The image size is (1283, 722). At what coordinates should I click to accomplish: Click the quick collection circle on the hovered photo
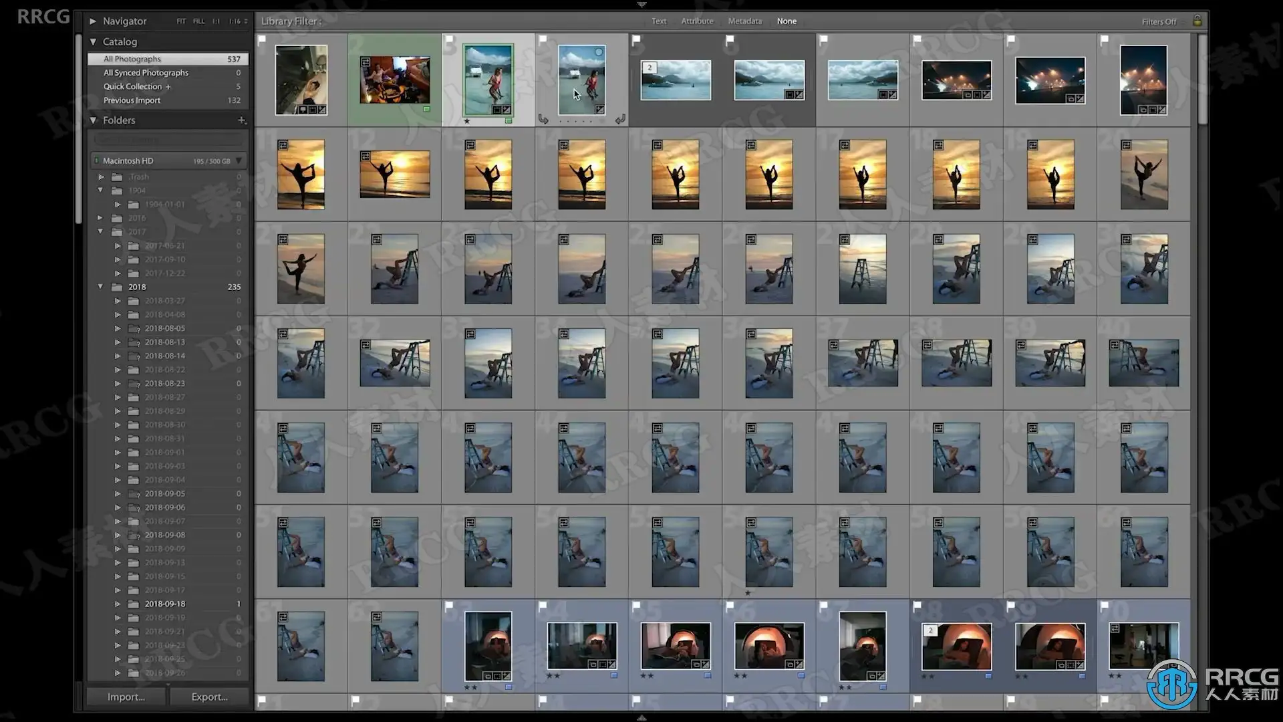click(599, 52)
